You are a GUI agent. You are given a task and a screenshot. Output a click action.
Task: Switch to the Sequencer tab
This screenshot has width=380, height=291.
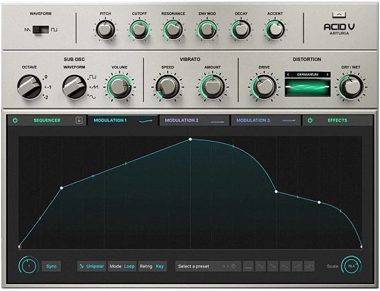pyautogui.click(x=47, y=121)
